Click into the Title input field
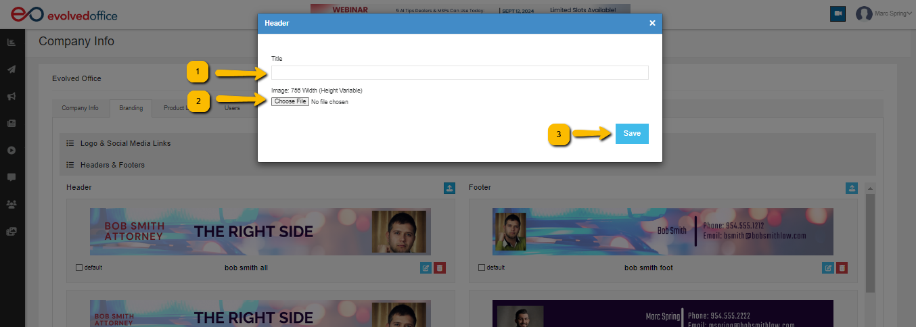 460,73
